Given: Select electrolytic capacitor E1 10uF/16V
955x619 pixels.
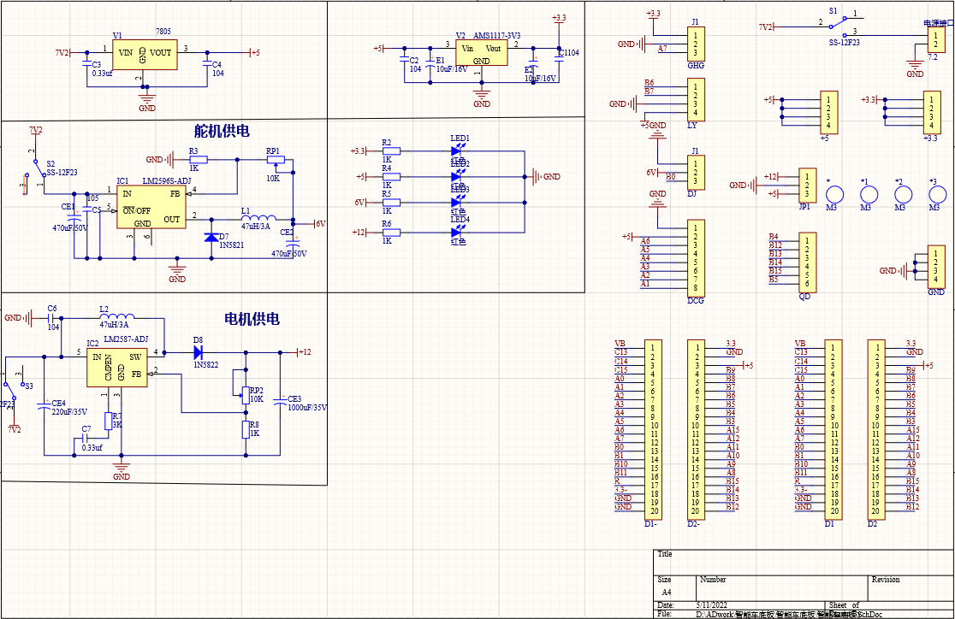Looking at the screenshot, I should [x=430, y=63].
